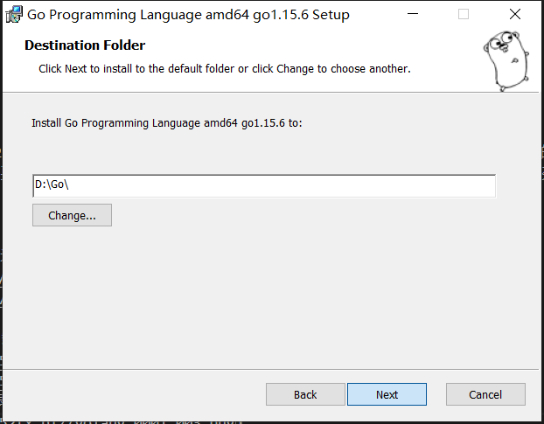Screen dimensions: 544x424
Task: Click the installer icon in the title bar
Action: [x=14, y=15]
